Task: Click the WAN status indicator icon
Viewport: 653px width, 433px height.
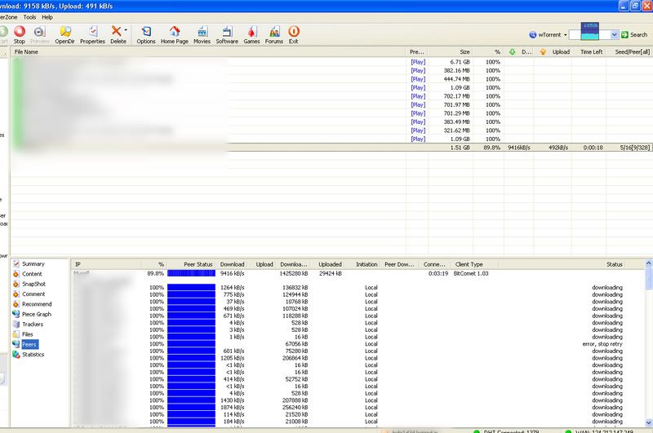Action: (568, 431)
